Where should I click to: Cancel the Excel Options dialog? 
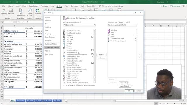coord(138,91)
